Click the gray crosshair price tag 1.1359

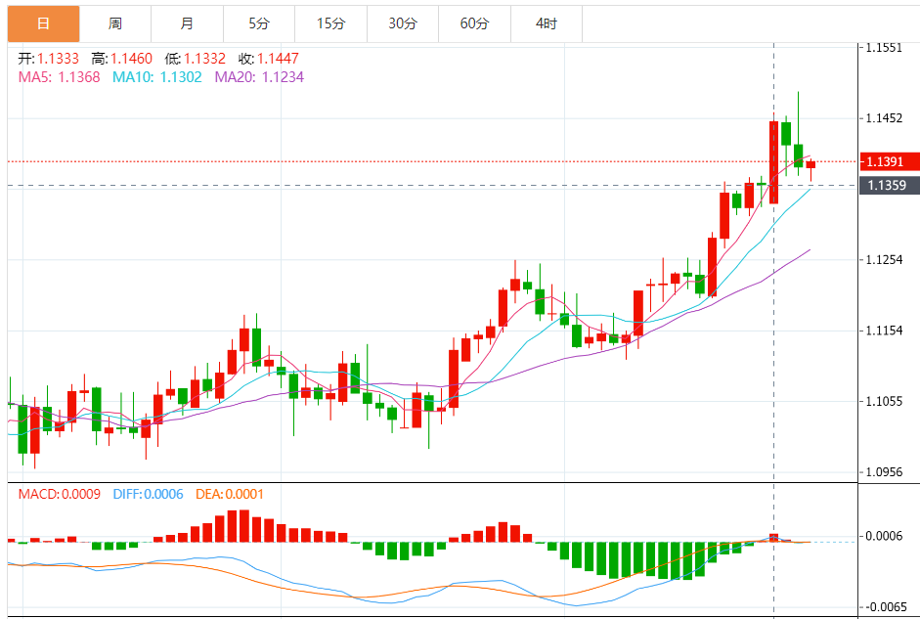point(890,186)
